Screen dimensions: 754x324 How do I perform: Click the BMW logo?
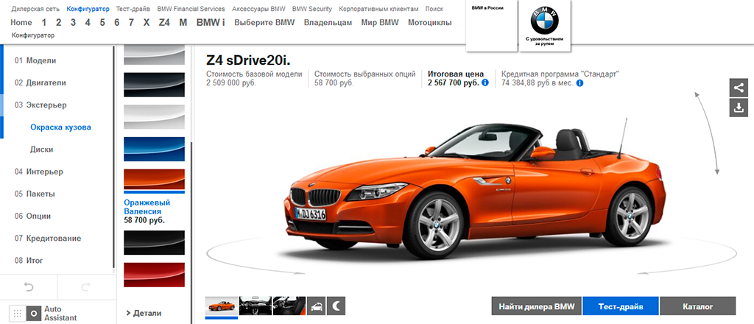coord(545,20)
